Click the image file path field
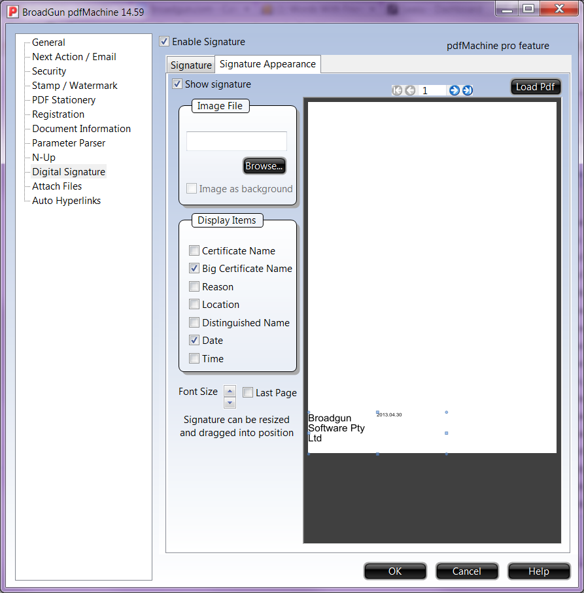584x593 pixels. (x=236, y=141)
